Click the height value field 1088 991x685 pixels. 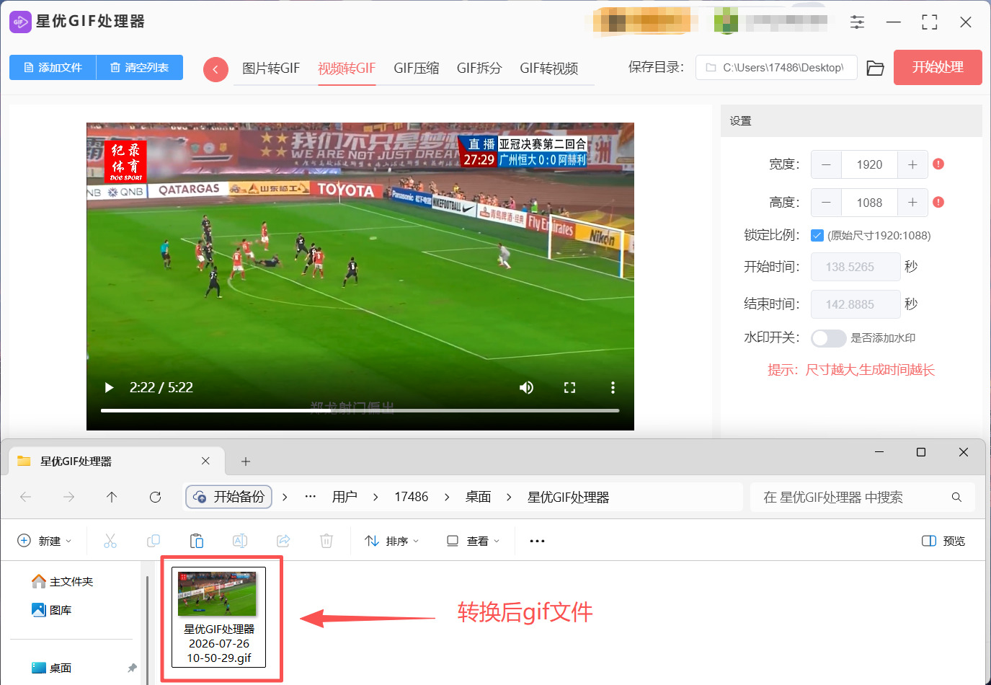coord(869,203)
